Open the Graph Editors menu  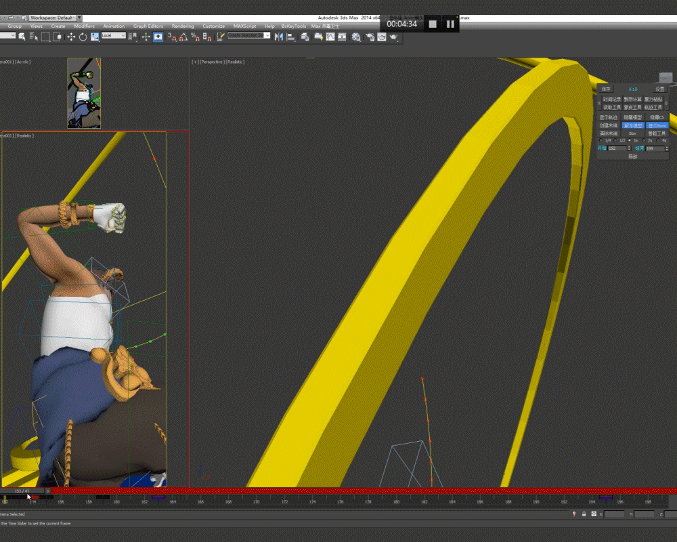tap(148, 26)
